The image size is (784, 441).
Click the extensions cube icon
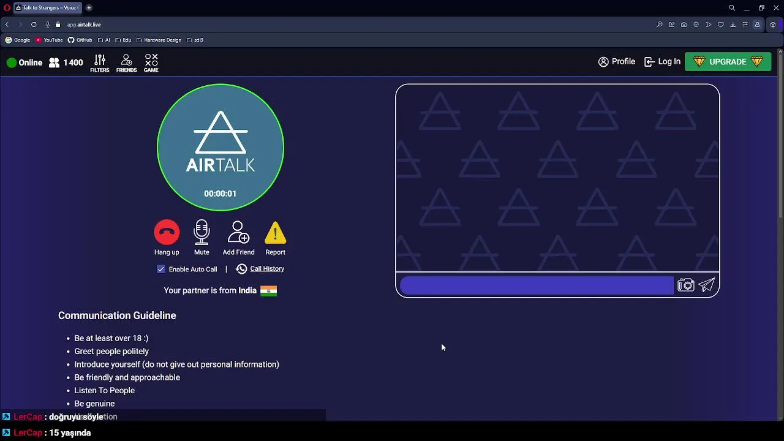(x=773, y=24)
